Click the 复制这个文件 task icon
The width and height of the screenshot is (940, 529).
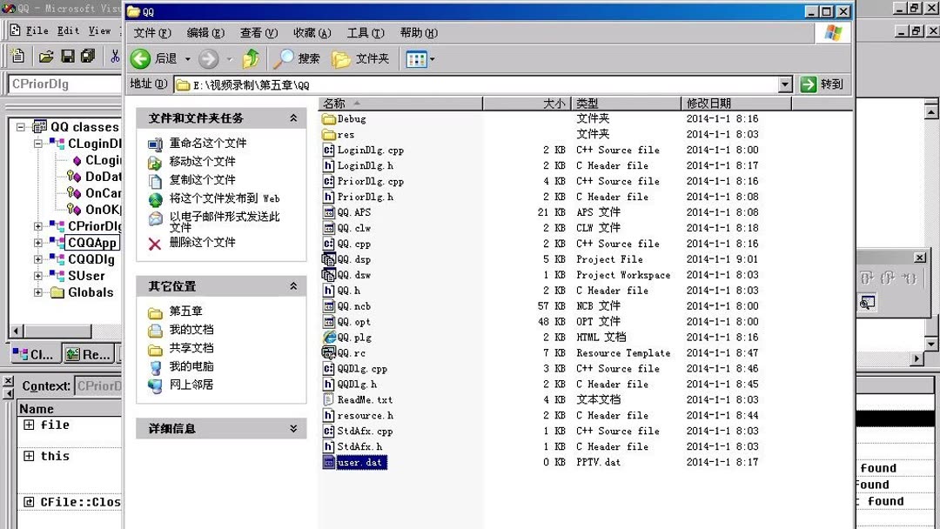(154, 180)
